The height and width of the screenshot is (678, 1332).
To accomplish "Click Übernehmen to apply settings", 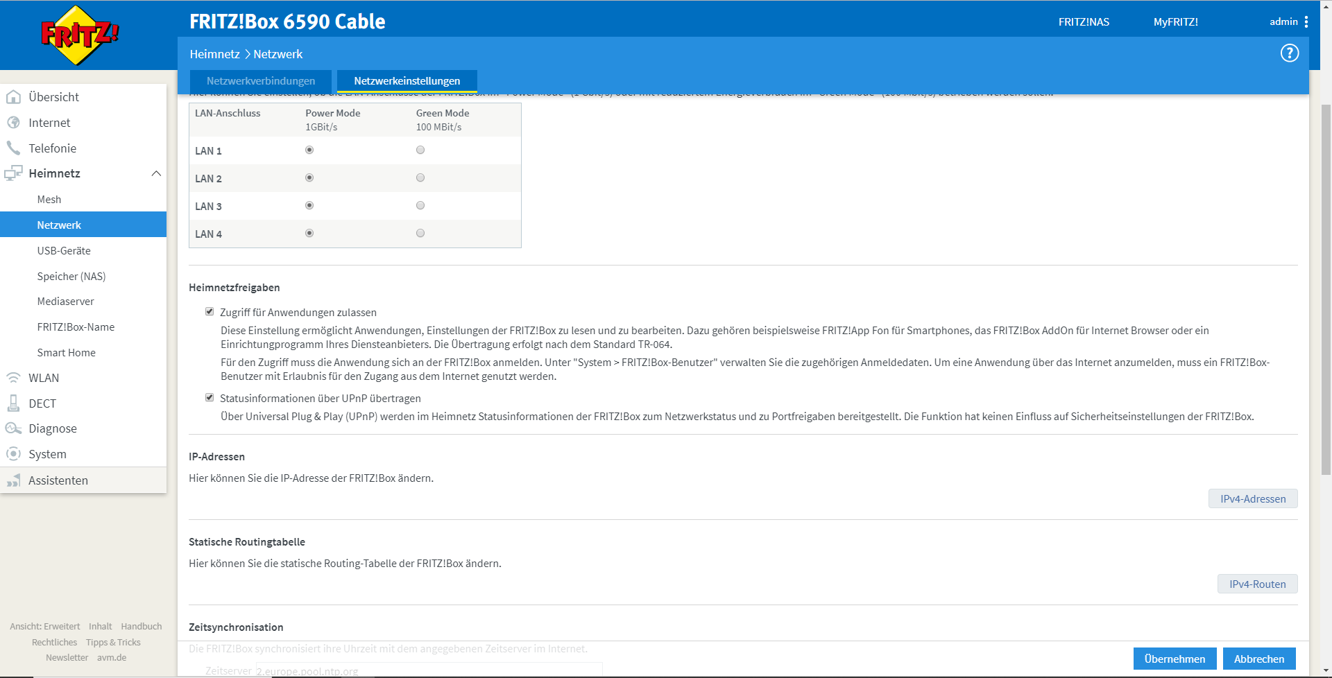I will click(1175, 659).
